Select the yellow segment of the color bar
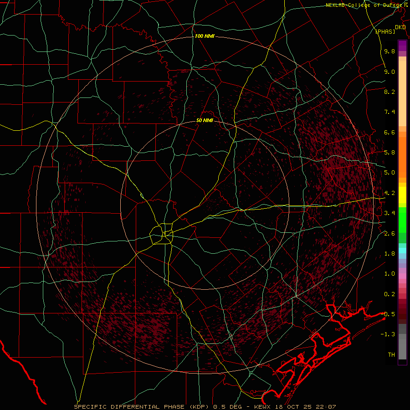 pos(402,195)
